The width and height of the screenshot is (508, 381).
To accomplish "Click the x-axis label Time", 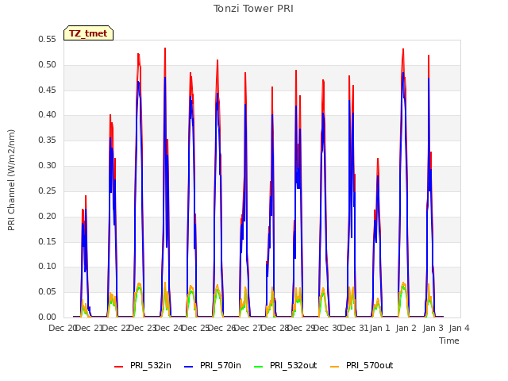I will (449, 341).
